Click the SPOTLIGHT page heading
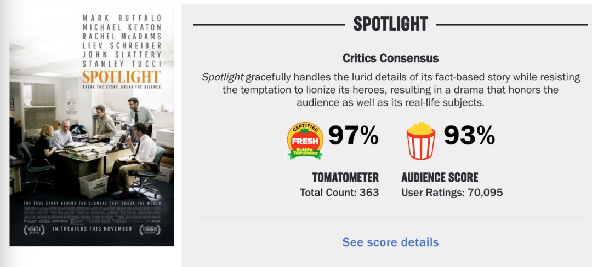This screenshot has height=267, width=592. point(390,24)
